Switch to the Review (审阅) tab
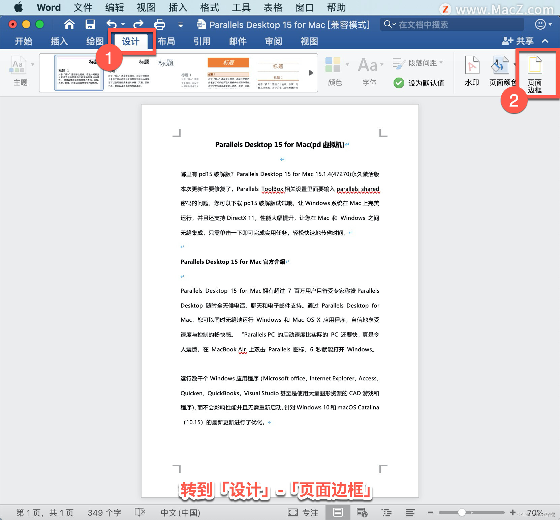This screenshot has width=560, height=520. [274, 41]
